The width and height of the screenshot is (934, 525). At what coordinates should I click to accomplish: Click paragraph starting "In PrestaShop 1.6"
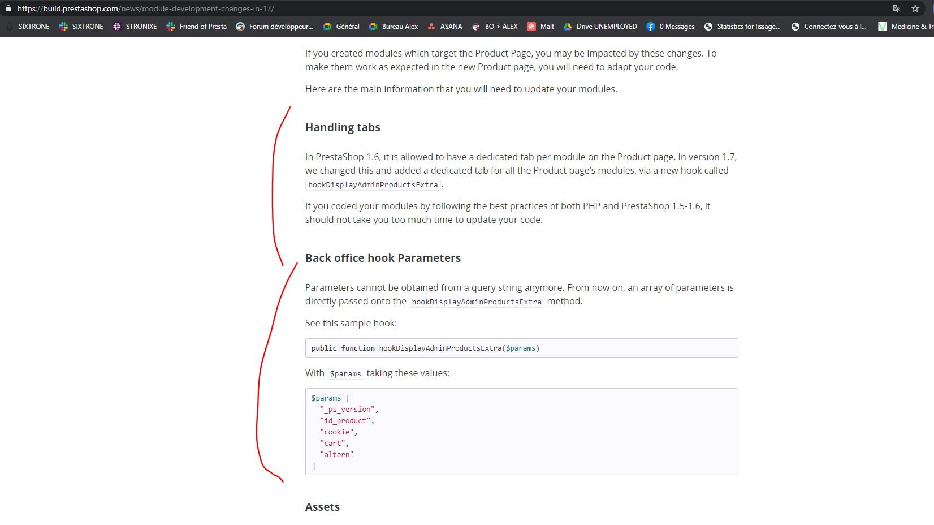[521, 170]
